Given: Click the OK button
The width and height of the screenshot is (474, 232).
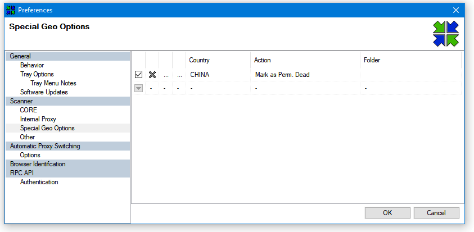Looking at the screenshot, I should tap(387, 213).
